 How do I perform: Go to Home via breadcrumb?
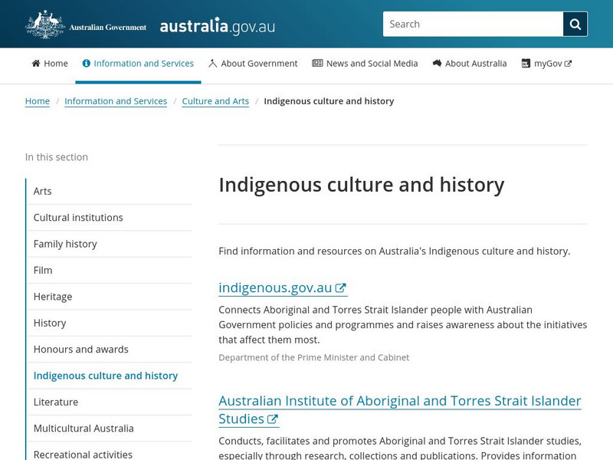point(38,101)
